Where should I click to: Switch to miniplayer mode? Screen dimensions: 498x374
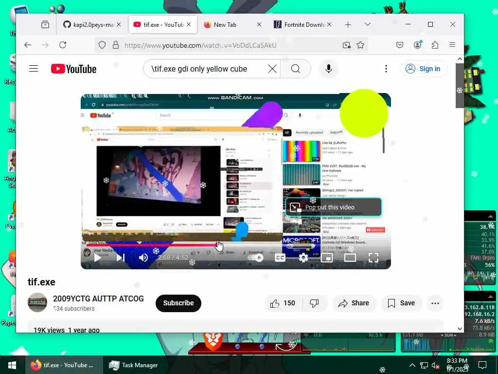pyautogui.click(x=326, y=258)
